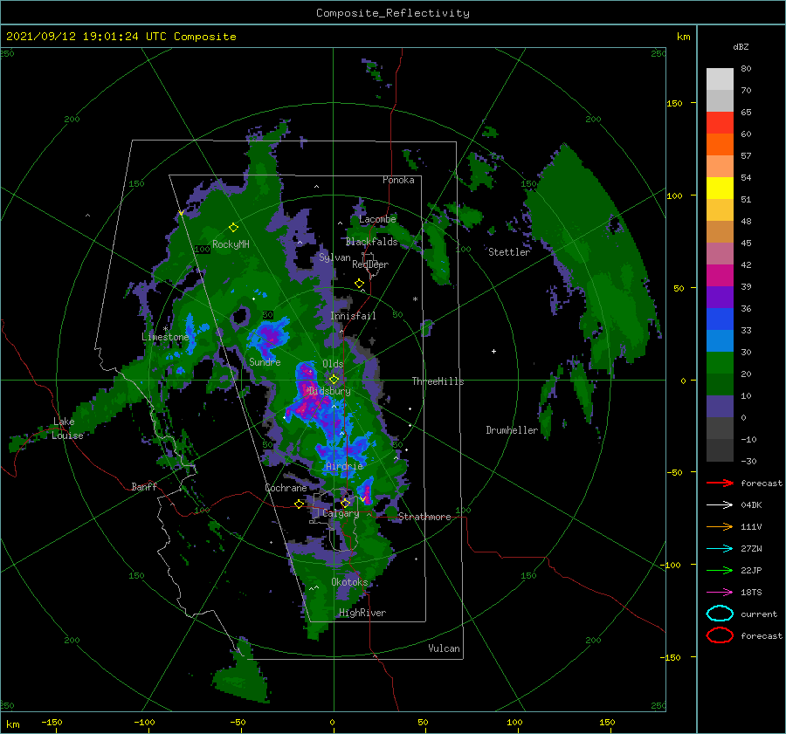Select the slate-purple 0–10 dBZ swatch
Screen dimensions: 786x734
point(720,407)
